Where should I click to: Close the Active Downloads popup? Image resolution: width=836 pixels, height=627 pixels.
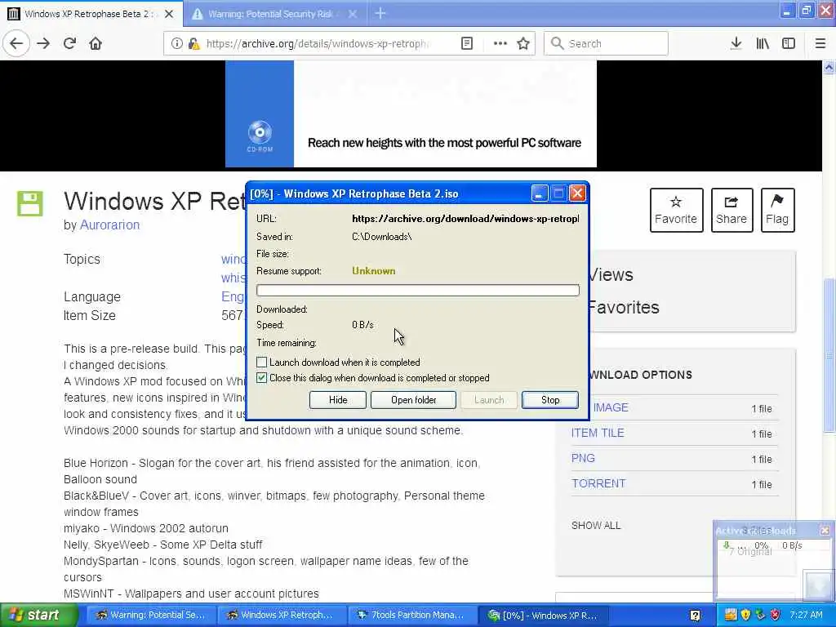click(825, 531)
